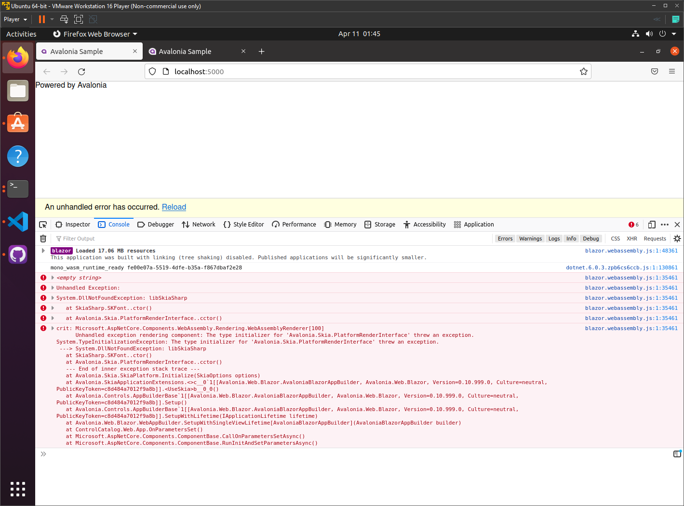Reload the page using the refresh icon
The width and height of the screenshot is (684, 506).
81,71
